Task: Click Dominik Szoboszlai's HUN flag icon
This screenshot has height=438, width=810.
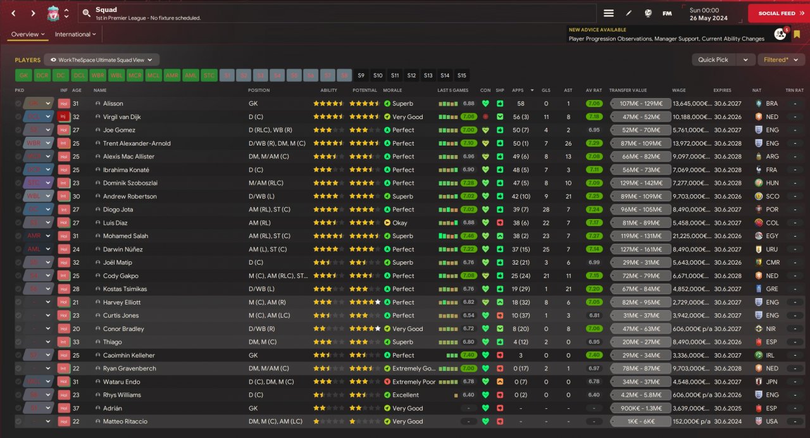Action: point(759,183)
